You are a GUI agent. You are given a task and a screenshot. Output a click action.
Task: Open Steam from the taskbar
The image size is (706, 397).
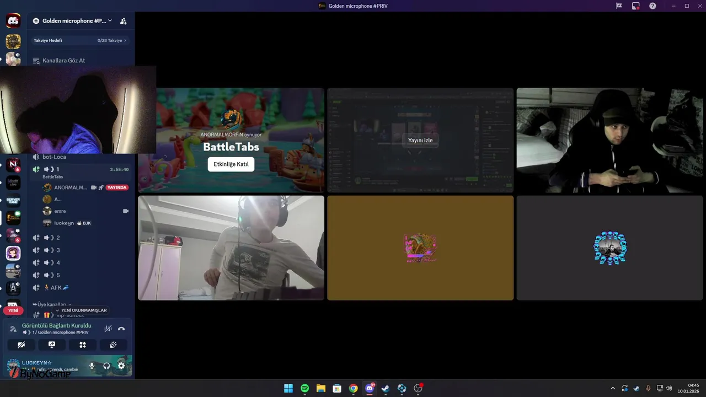point(386,388)
